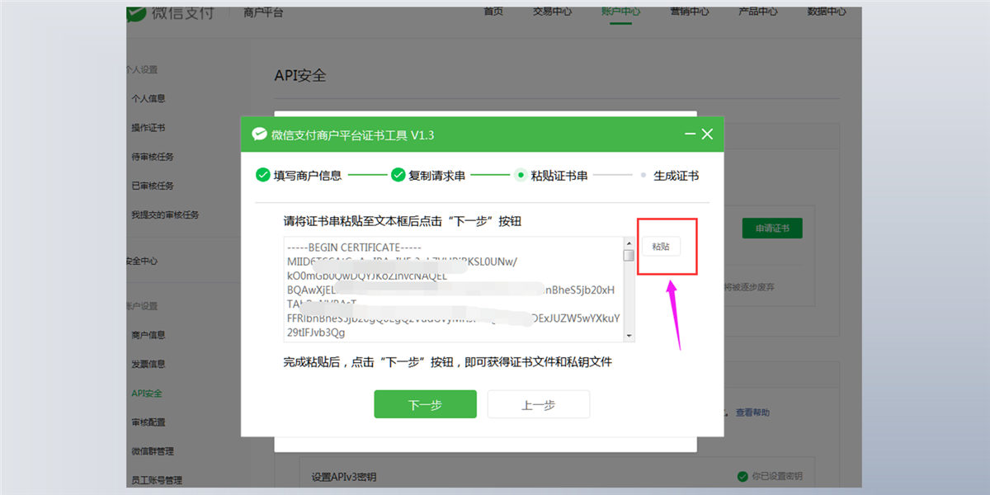This screenshot has height=495, width=990.
Task: Click the scroll-down arrow of the certificate box
Action: click(x=629, y=336)
